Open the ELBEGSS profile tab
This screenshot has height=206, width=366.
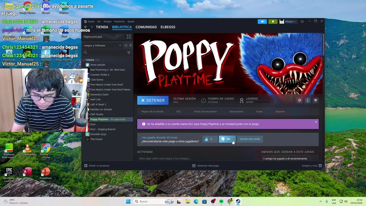168,27
